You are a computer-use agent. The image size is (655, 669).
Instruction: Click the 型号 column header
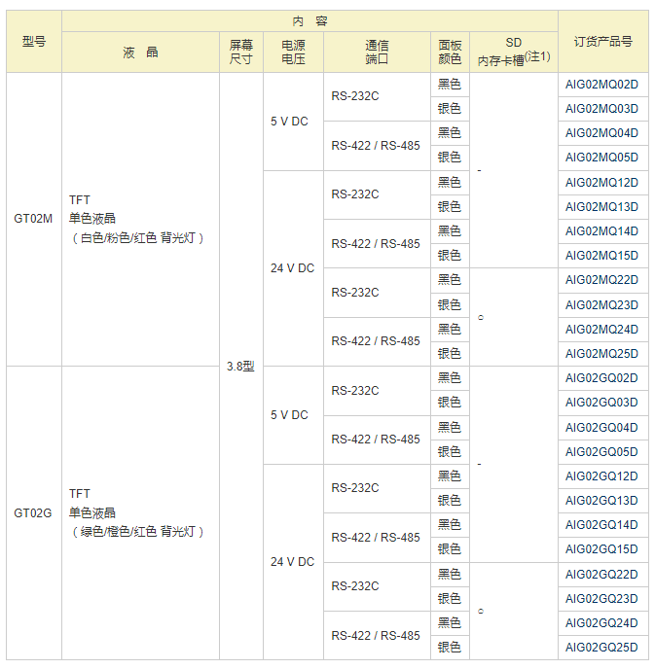(33, 41)
